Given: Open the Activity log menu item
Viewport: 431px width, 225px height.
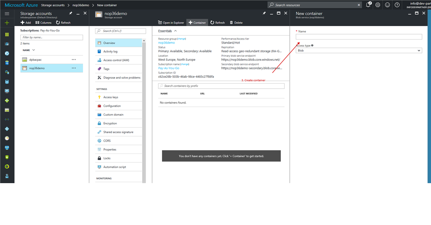Looking at the screenshot, I should pos(118,51).
